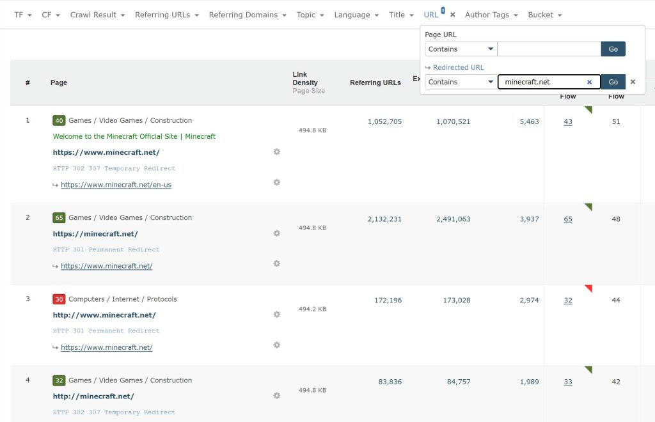Click the green 32 topical score badge
The width and height of the screenshot is (655, 422).
[59, 380]
